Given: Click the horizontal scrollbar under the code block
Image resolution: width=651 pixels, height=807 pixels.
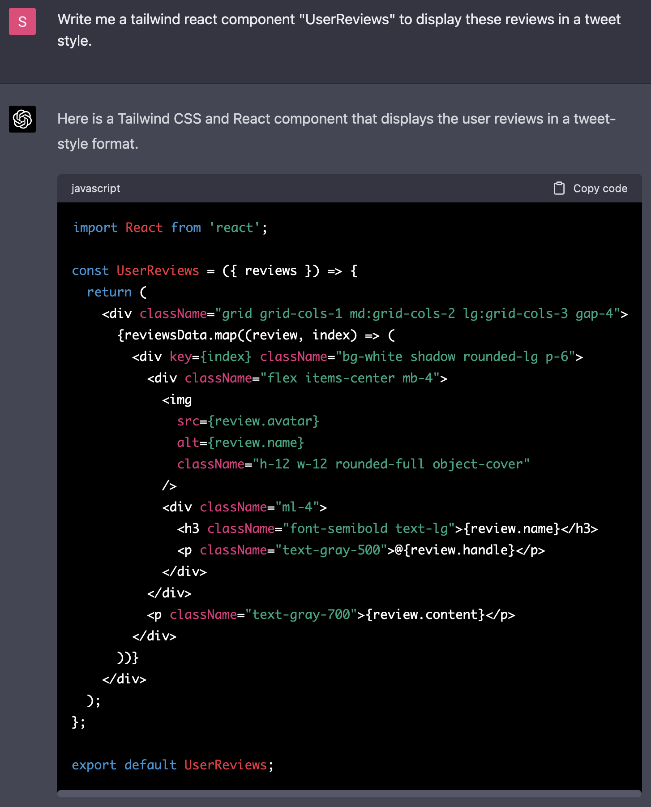Looking at the screenshot, I should [x=350, y=794].
